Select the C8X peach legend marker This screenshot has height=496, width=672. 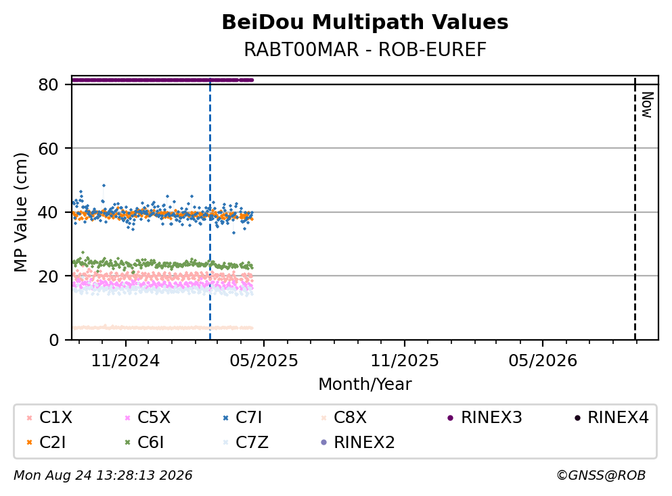[324, 418]
